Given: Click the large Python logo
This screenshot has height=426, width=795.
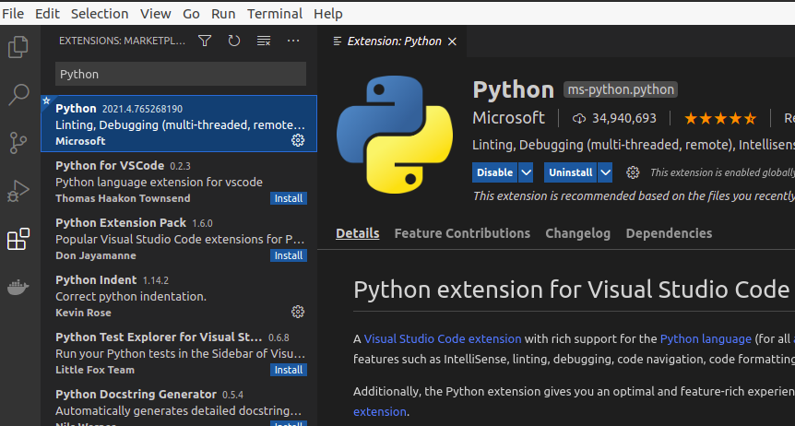Looking at the screenshot, I should pos(395,135).
